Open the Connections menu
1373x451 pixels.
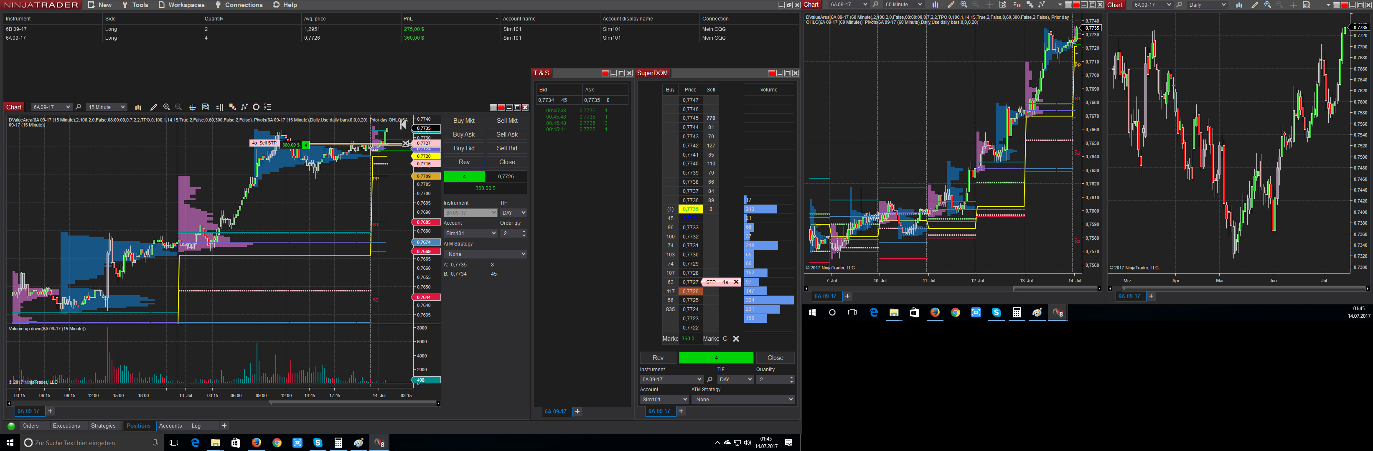pyautogui.click(x=239, y=5)
